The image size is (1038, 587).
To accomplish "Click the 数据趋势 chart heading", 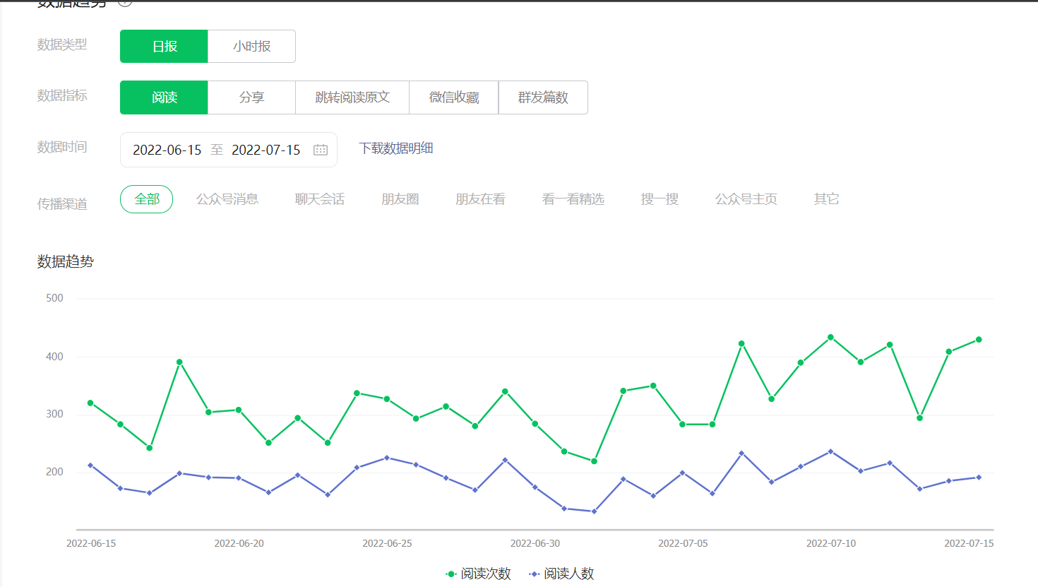I will coord(66,262).
